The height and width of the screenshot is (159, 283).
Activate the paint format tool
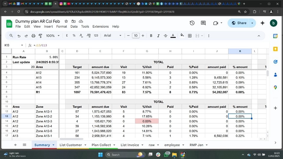point(40,36)
